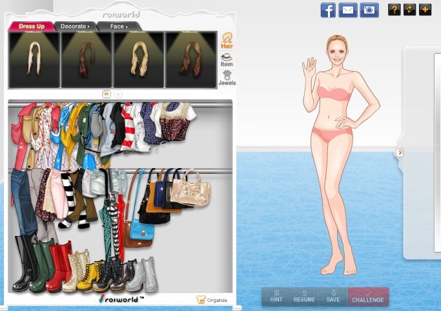Click the orange plus icon

425,10
